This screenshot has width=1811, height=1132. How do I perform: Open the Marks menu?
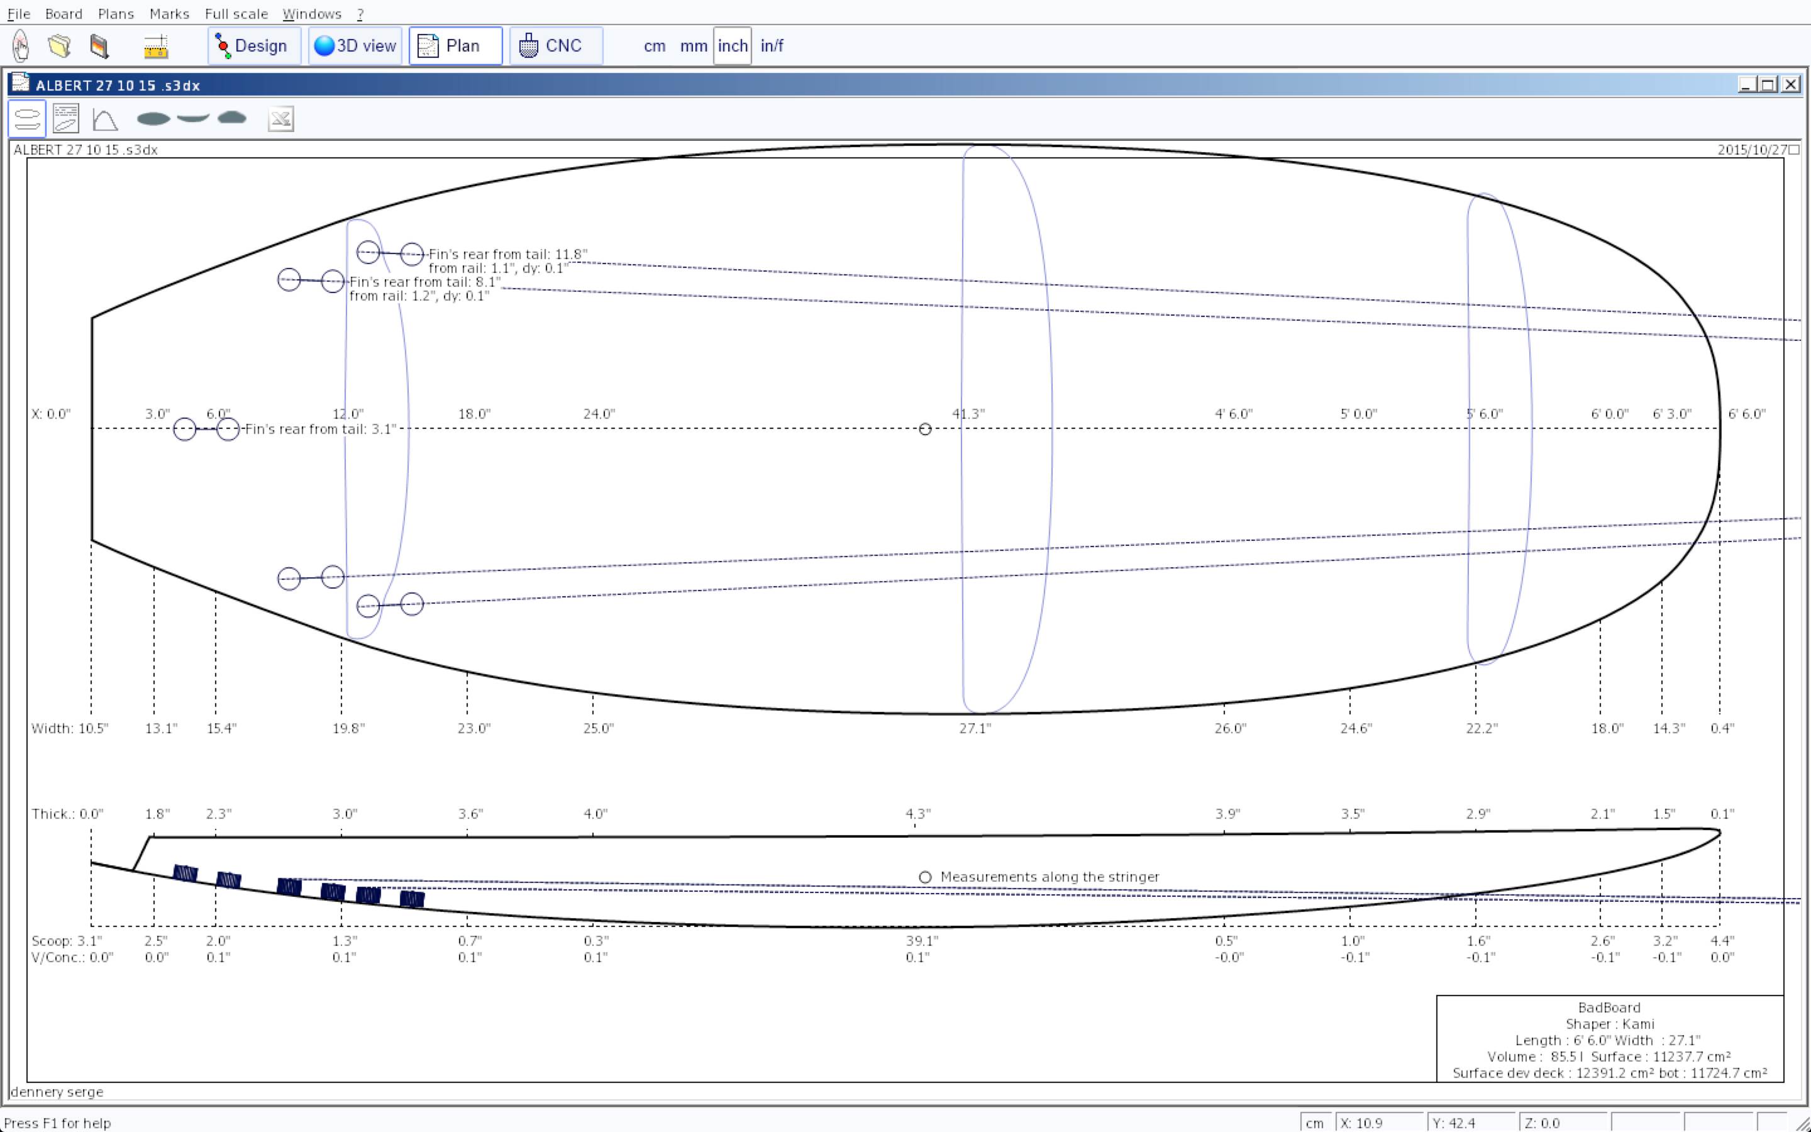(x=169, y=13)
